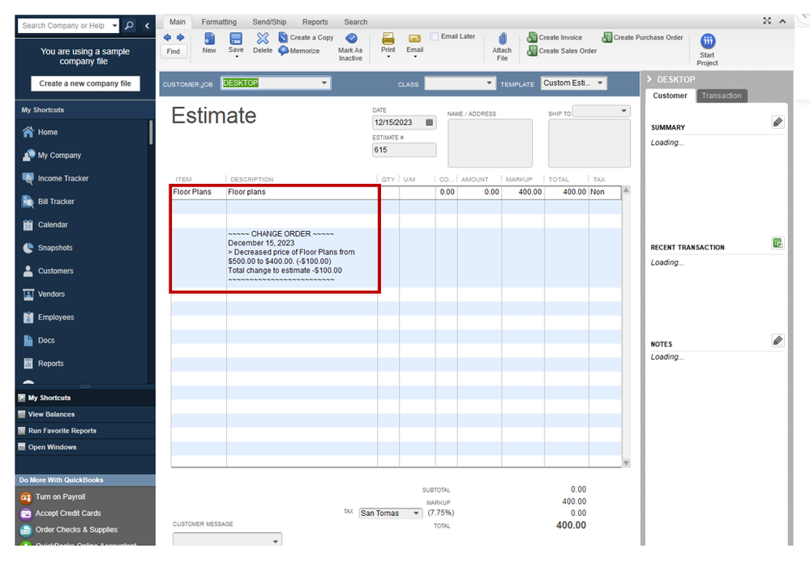810x563 pixels.
Task: Create Invoice from the estimate
Action: pos(555,37)
